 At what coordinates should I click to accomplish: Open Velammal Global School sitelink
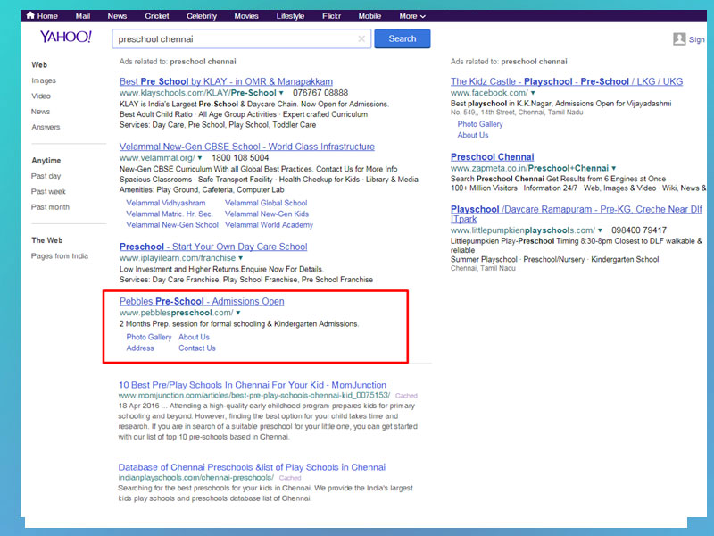click(266, 204)
